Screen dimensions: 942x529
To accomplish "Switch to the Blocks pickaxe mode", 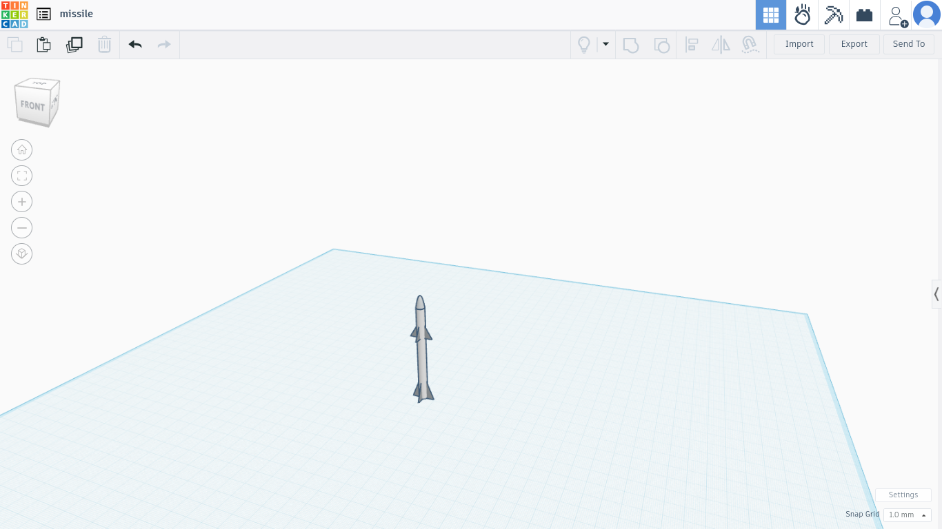I will [834, 14].
